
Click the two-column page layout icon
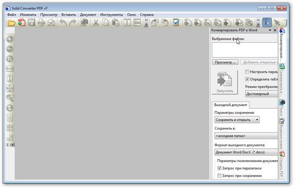coord(127,23)
